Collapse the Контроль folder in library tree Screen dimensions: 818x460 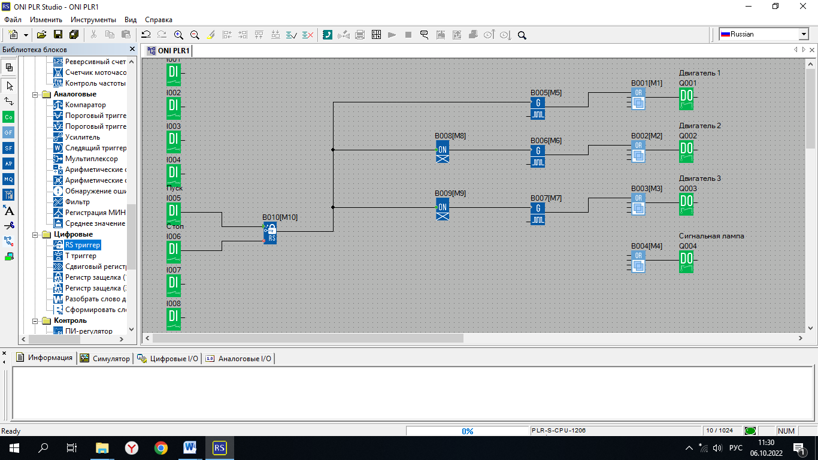36,320
